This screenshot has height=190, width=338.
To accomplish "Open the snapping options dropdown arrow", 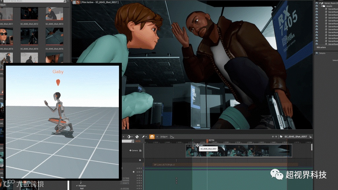I will (157, 137).
